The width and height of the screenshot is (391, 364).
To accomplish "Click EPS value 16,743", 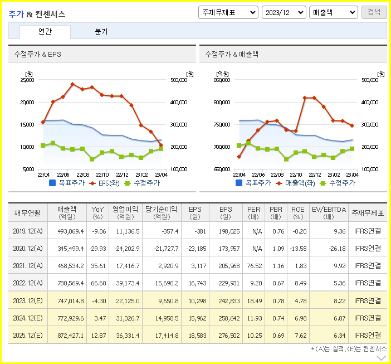I will (198, 283).
